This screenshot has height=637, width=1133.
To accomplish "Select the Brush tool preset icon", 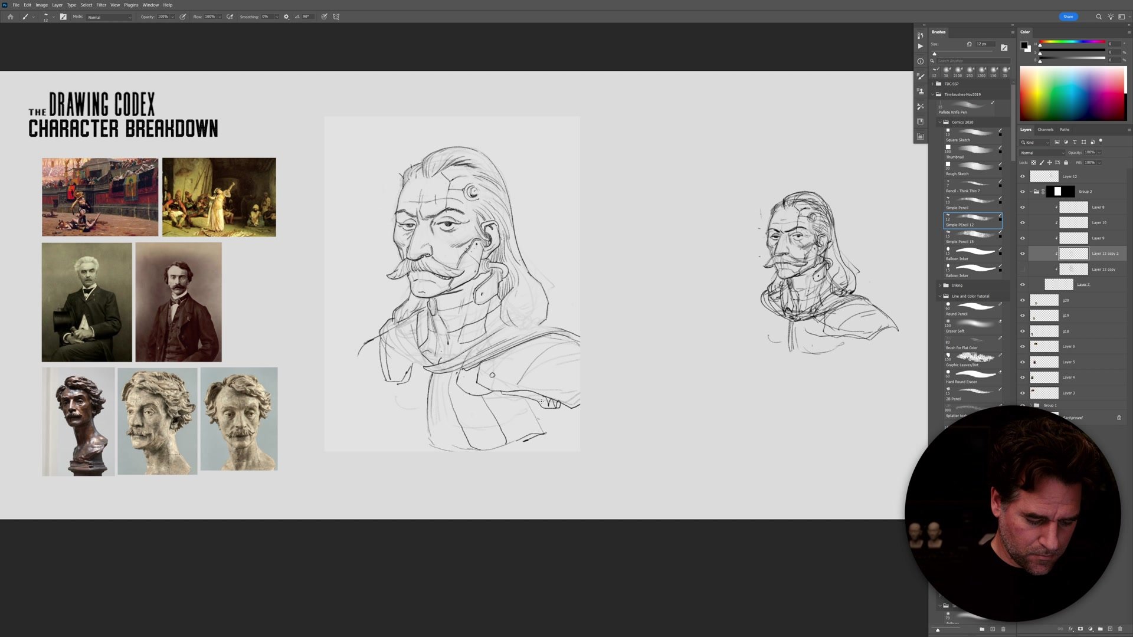I will click(25, 17).
